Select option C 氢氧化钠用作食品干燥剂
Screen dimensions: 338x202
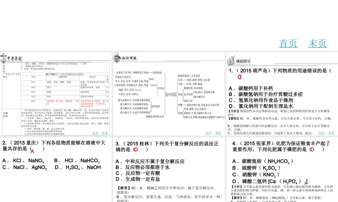261,100
